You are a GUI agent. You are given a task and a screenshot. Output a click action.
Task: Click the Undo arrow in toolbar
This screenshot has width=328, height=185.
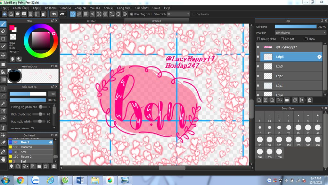click(x=54, y=14)
